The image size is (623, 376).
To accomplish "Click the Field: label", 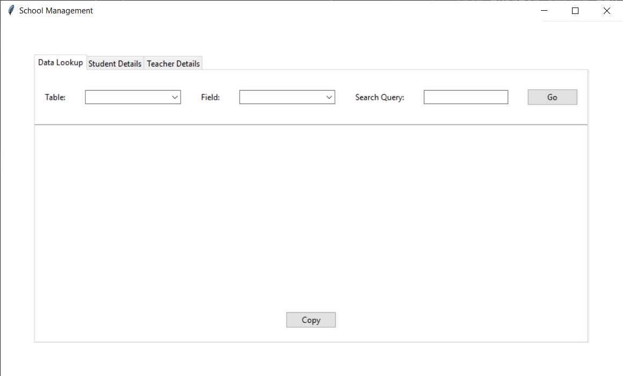I will click(x=210, y=97).
